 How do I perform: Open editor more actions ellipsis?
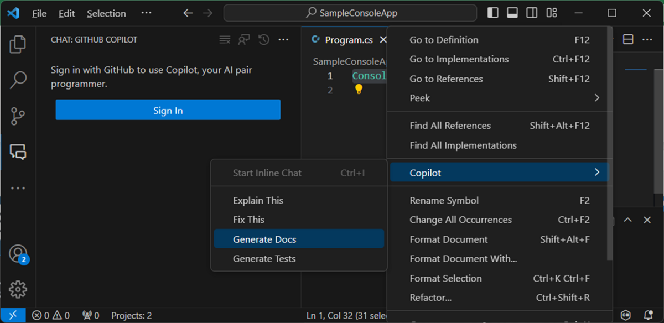(x=646, y=40)
